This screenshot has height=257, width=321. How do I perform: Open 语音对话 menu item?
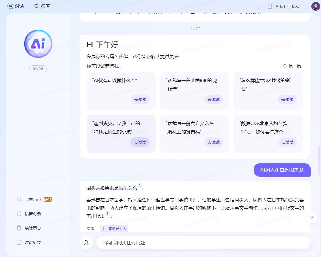pos(33,214)
